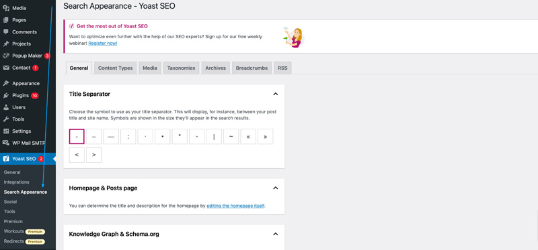Select the em dash title separator

tap(111, 137)
